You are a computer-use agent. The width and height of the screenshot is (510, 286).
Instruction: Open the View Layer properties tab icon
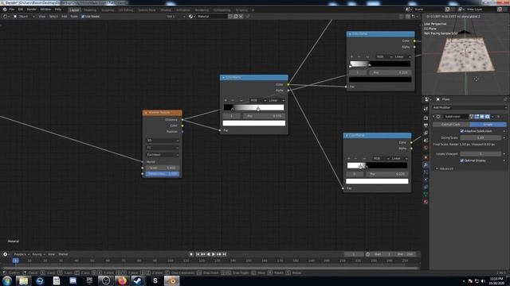point(426,133)
